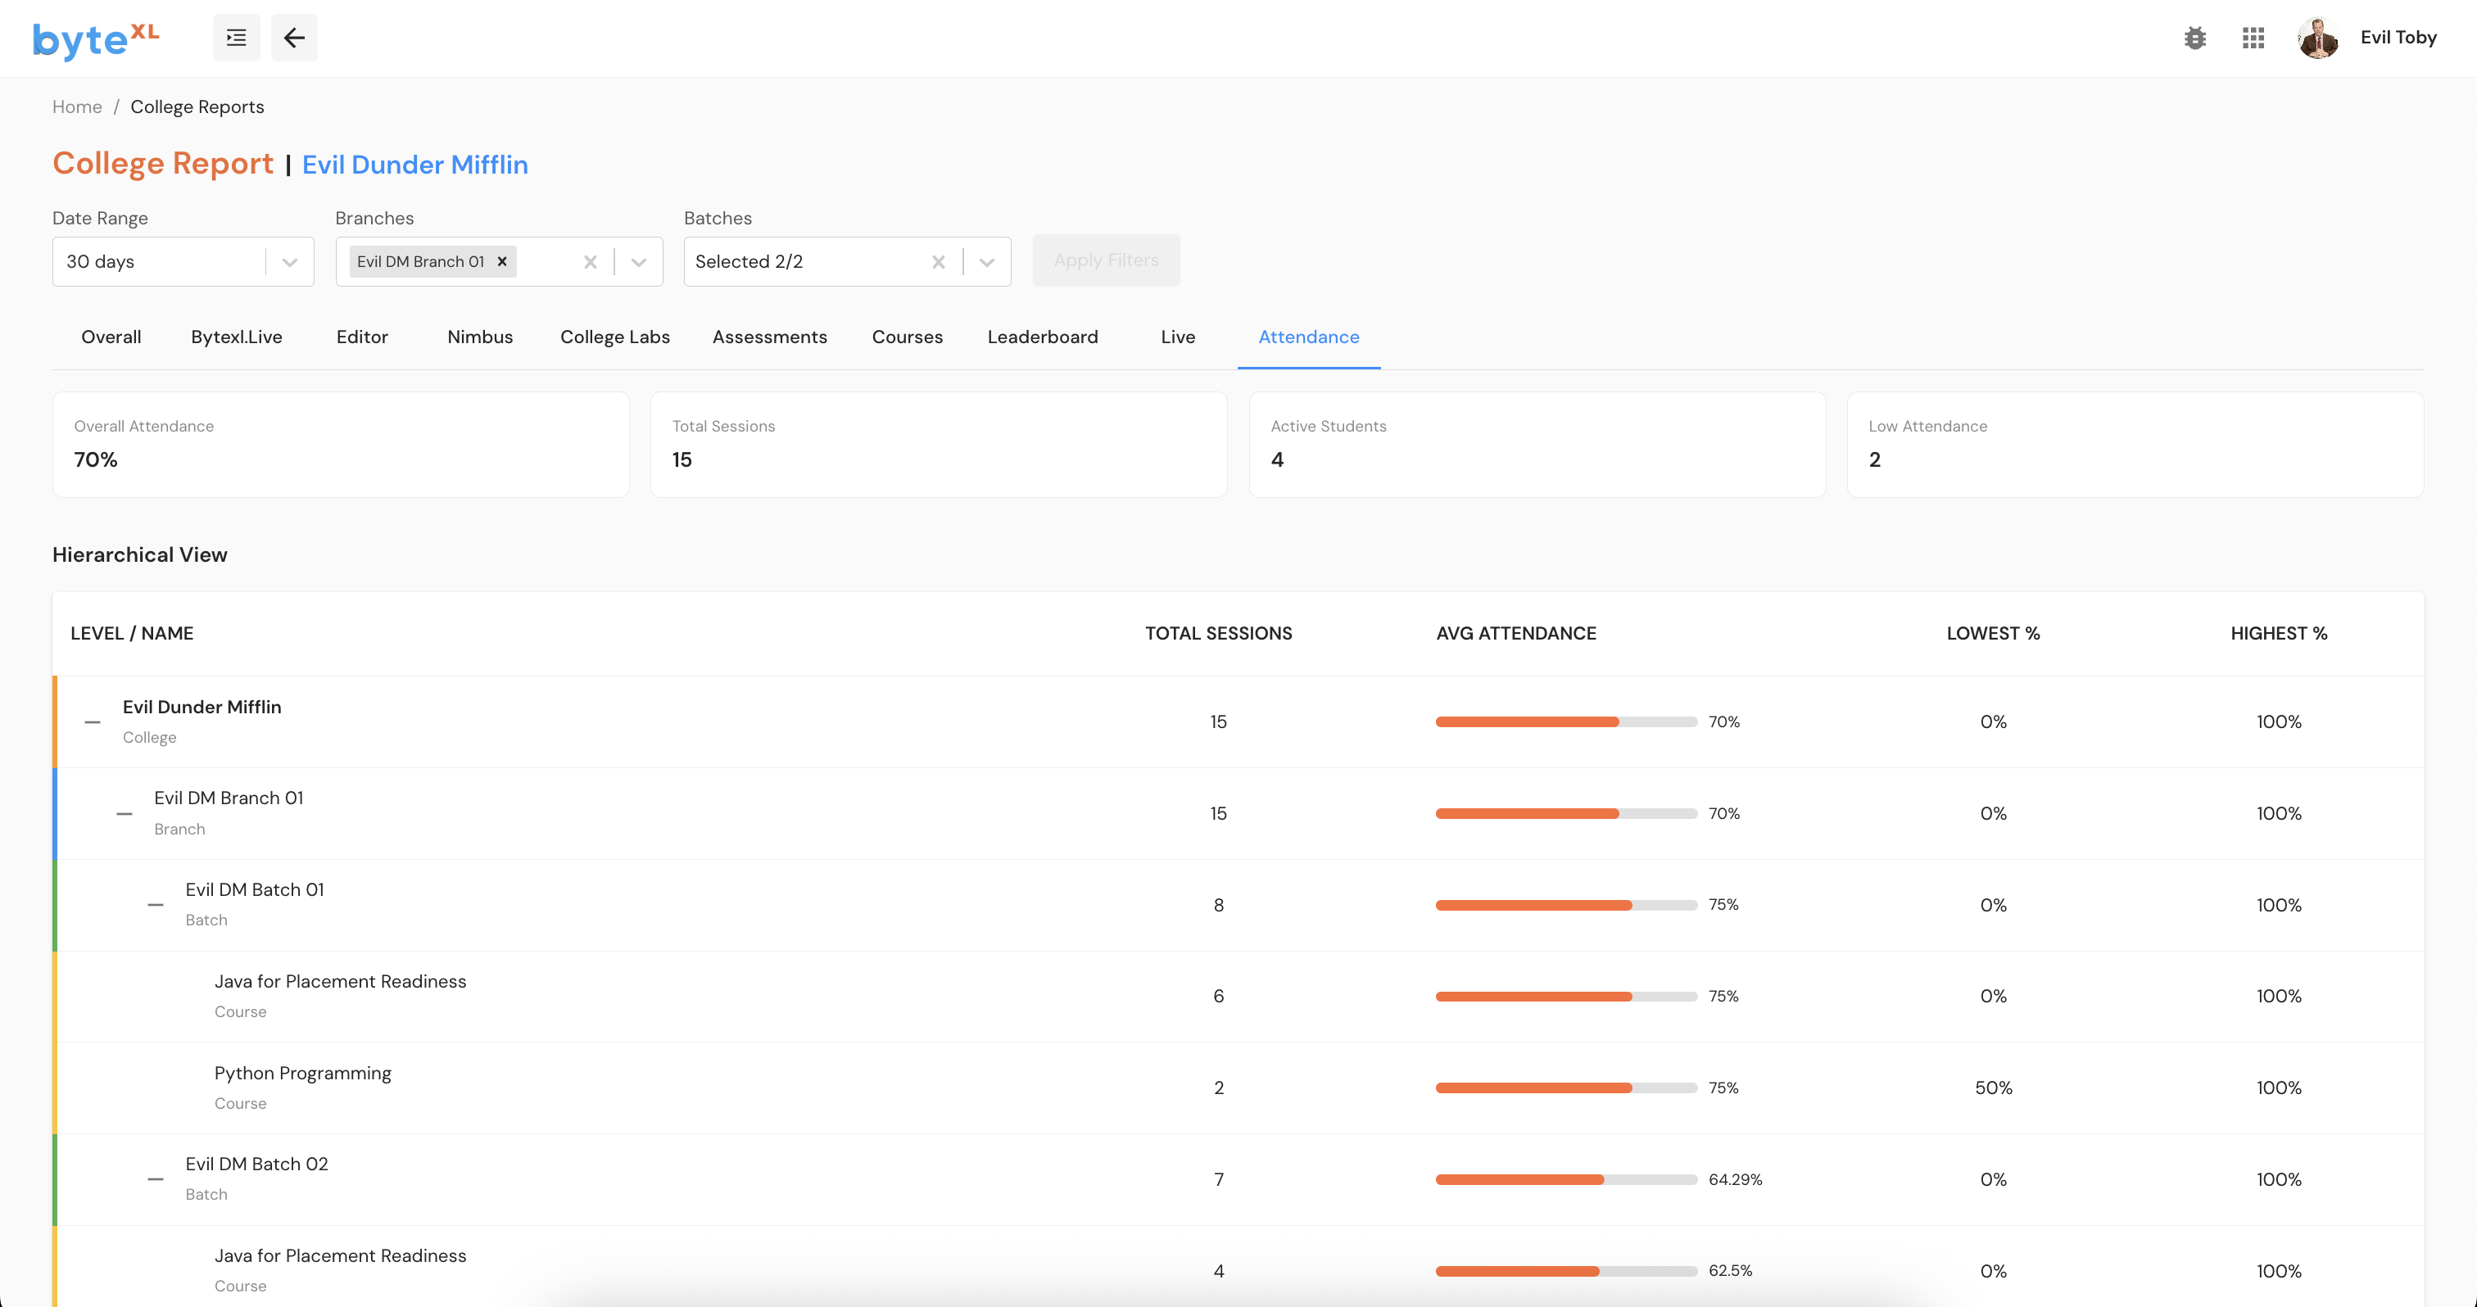
Task: Collapse the Evil DM Branch 01 row
Action: pyautogui.click(x=124, y=814)
